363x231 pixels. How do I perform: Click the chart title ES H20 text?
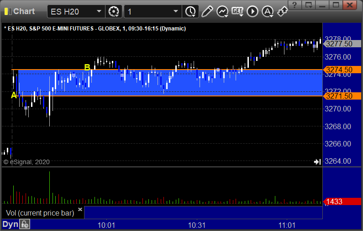(x=95, y=29)
